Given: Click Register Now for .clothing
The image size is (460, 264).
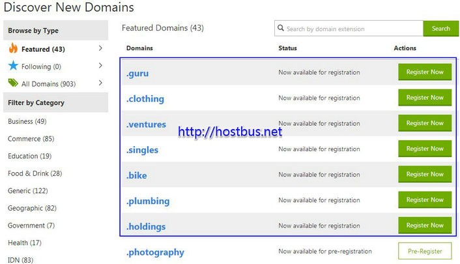Looking at the screenshot, I should point(424,98).
